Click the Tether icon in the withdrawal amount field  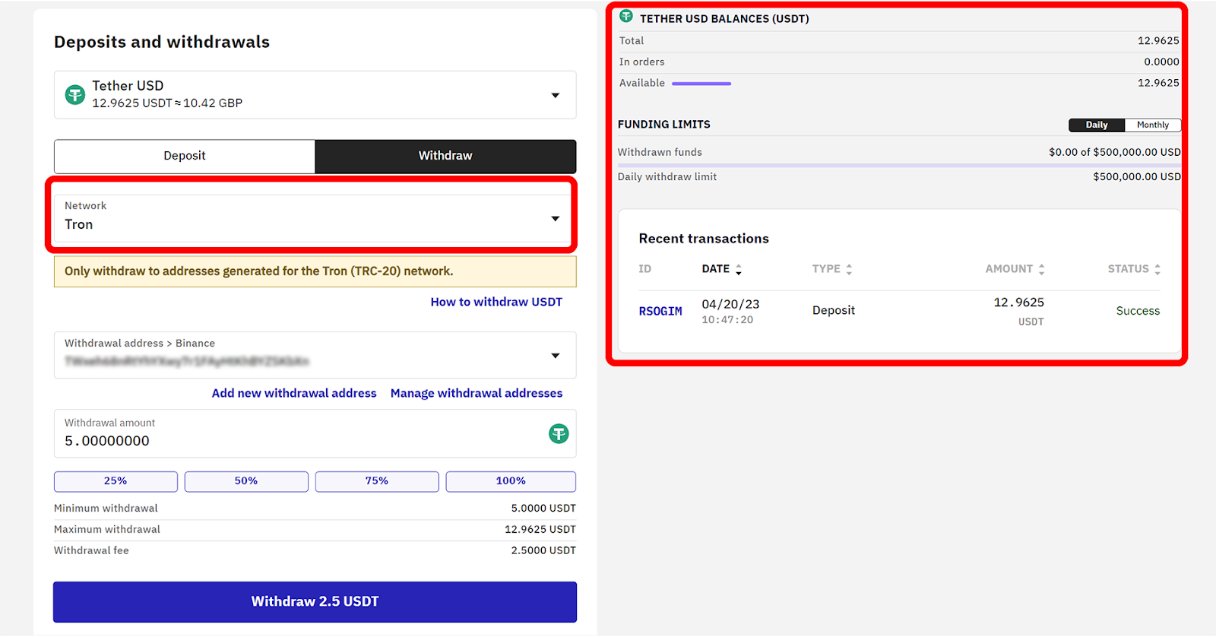(x=559, y=434)
